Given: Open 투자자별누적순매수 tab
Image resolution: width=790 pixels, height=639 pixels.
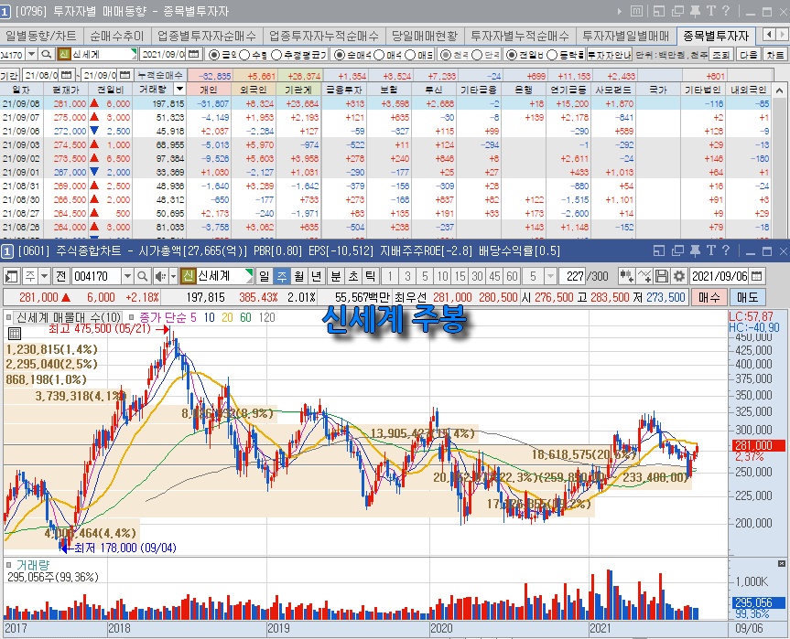Looking at the screenshot, I should pos(520,36).
